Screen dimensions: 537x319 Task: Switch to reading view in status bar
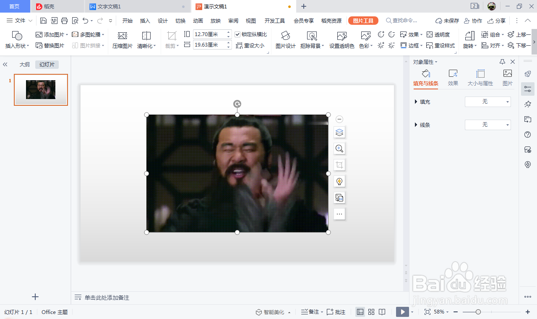(382, 312)
